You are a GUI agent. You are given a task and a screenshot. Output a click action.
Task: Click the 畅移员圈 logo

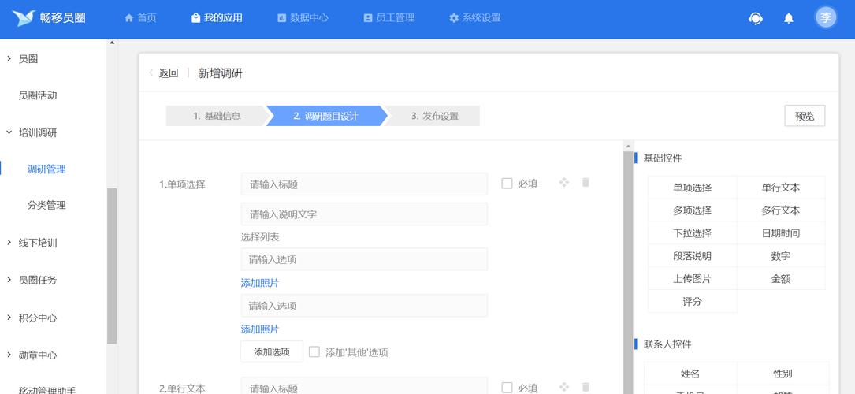pyautogui.click(x=49, y=18)
